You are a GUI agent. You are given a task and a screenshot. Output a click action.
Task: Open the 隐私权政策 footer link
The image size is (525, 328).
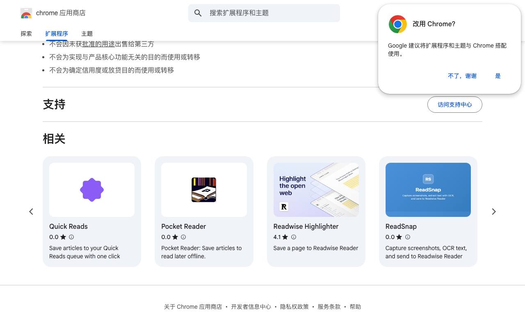click(294, 307)
